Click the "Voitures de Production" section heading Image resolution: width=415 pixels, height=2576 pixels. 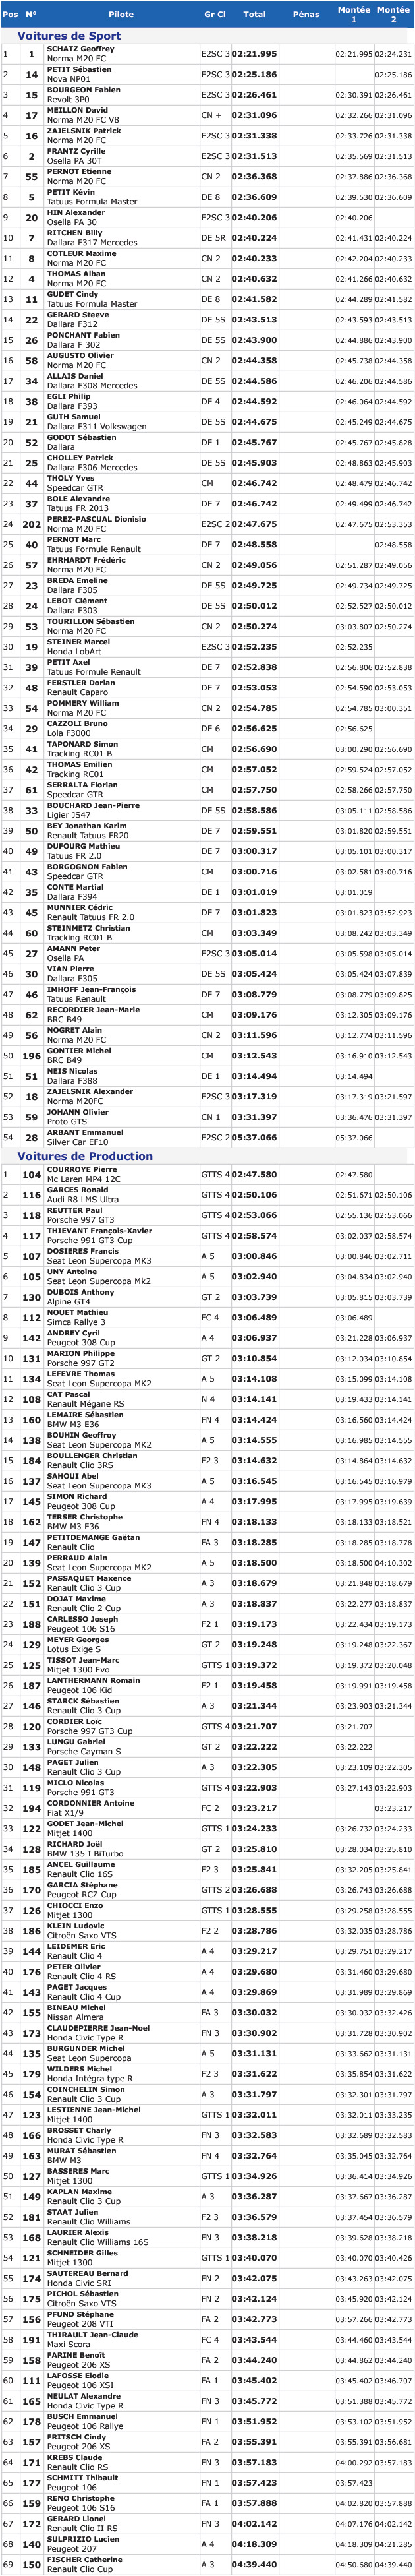point(85,1157)
